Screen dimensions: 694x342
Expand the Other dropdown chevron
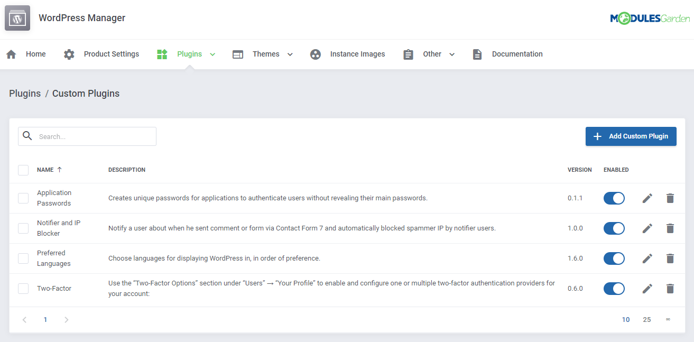(x=452, y=54)
